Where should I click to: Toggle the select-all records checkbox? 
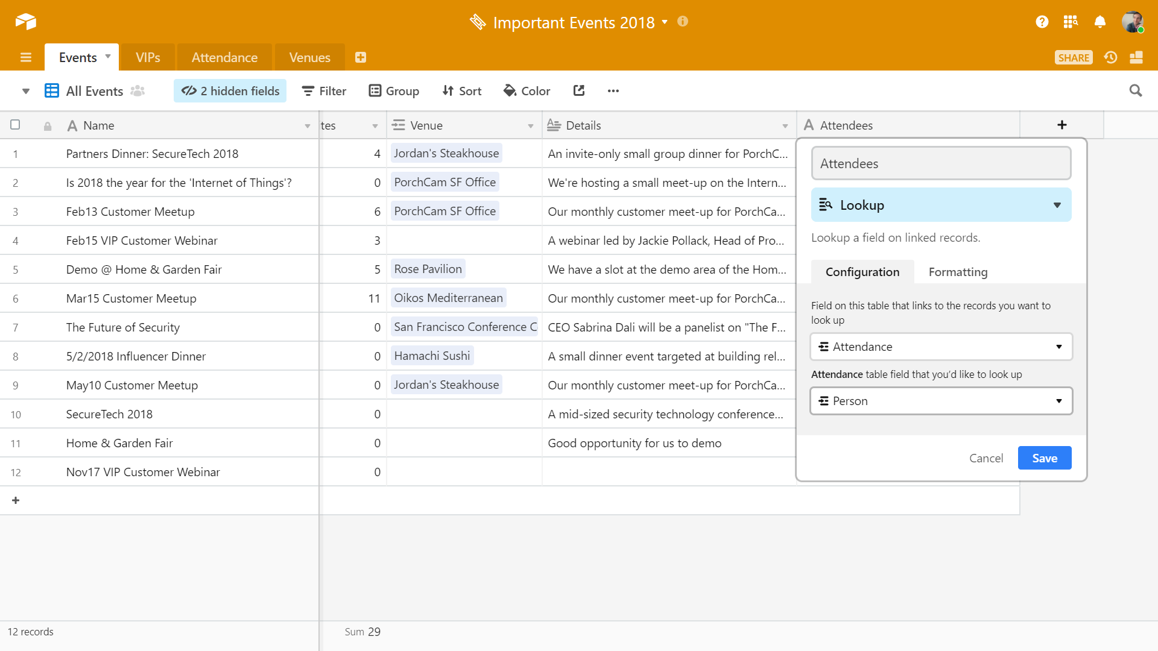pyautogui.click(x=15, y=125)
